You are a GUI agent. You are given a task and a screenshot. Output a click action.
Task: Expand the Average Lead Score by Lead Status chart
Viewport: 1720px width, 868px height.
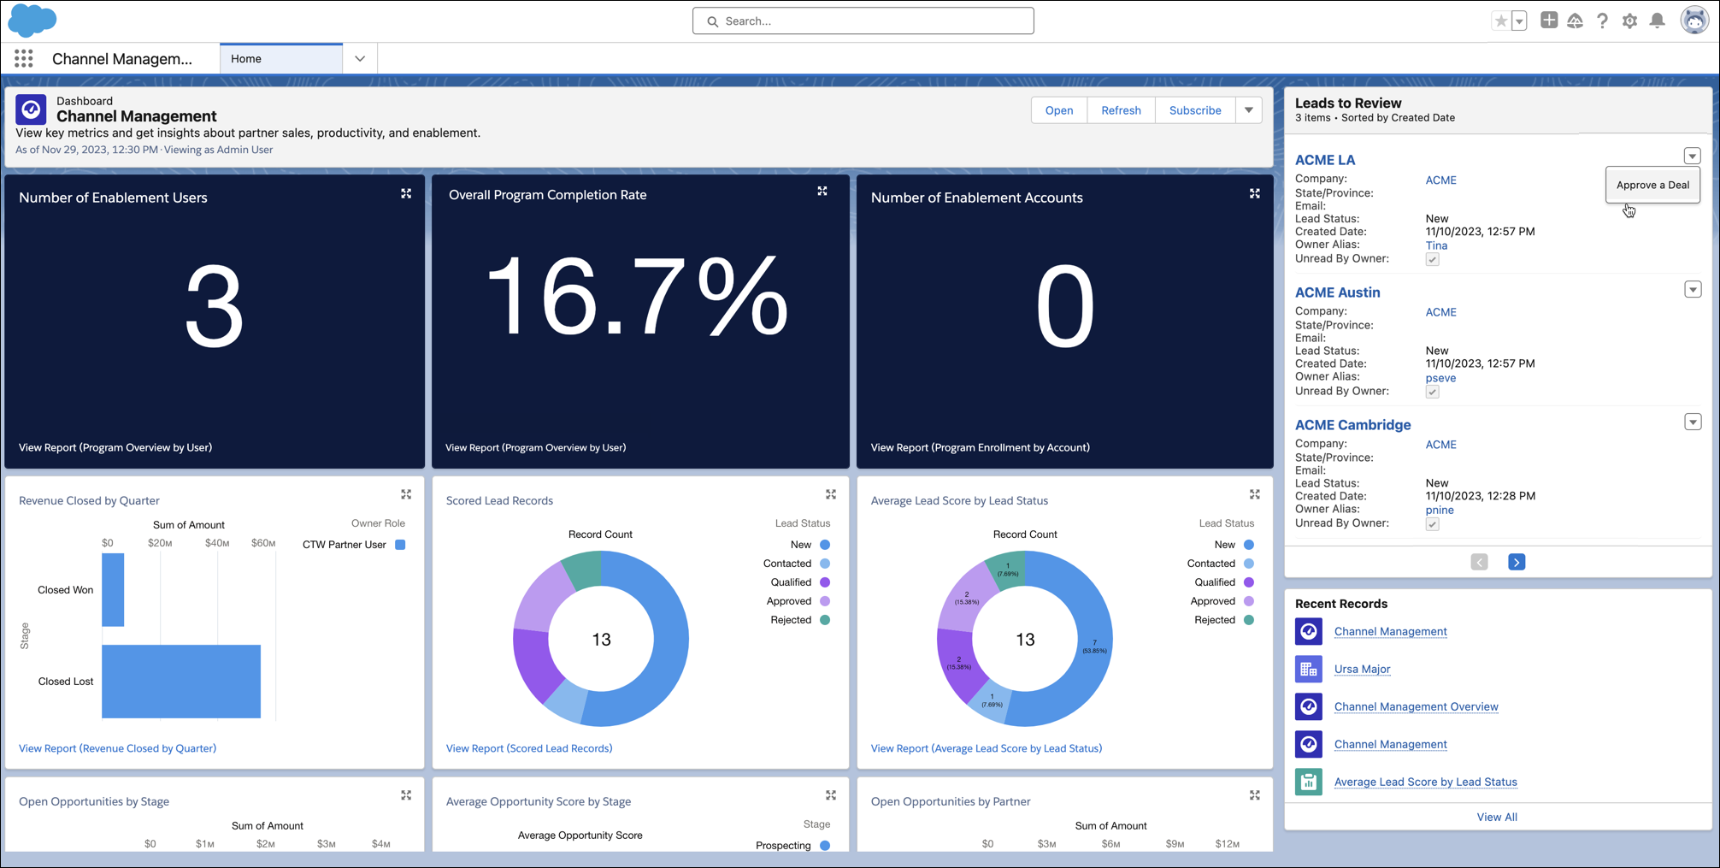(x=1255, y=494)
